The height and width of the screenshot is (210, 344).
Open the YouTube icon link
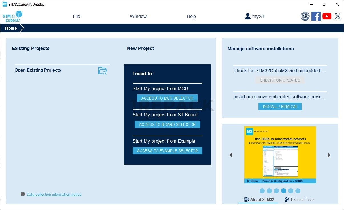(x=327, y=16)
